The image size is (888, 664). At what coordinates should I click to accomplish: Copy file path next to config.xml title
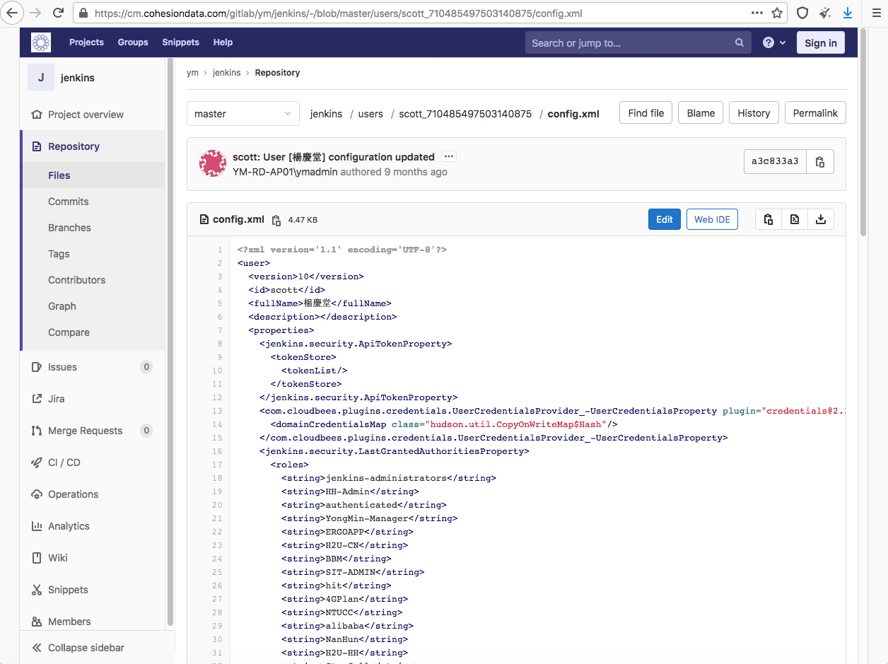pyautogui.click(x=276, y=220)
